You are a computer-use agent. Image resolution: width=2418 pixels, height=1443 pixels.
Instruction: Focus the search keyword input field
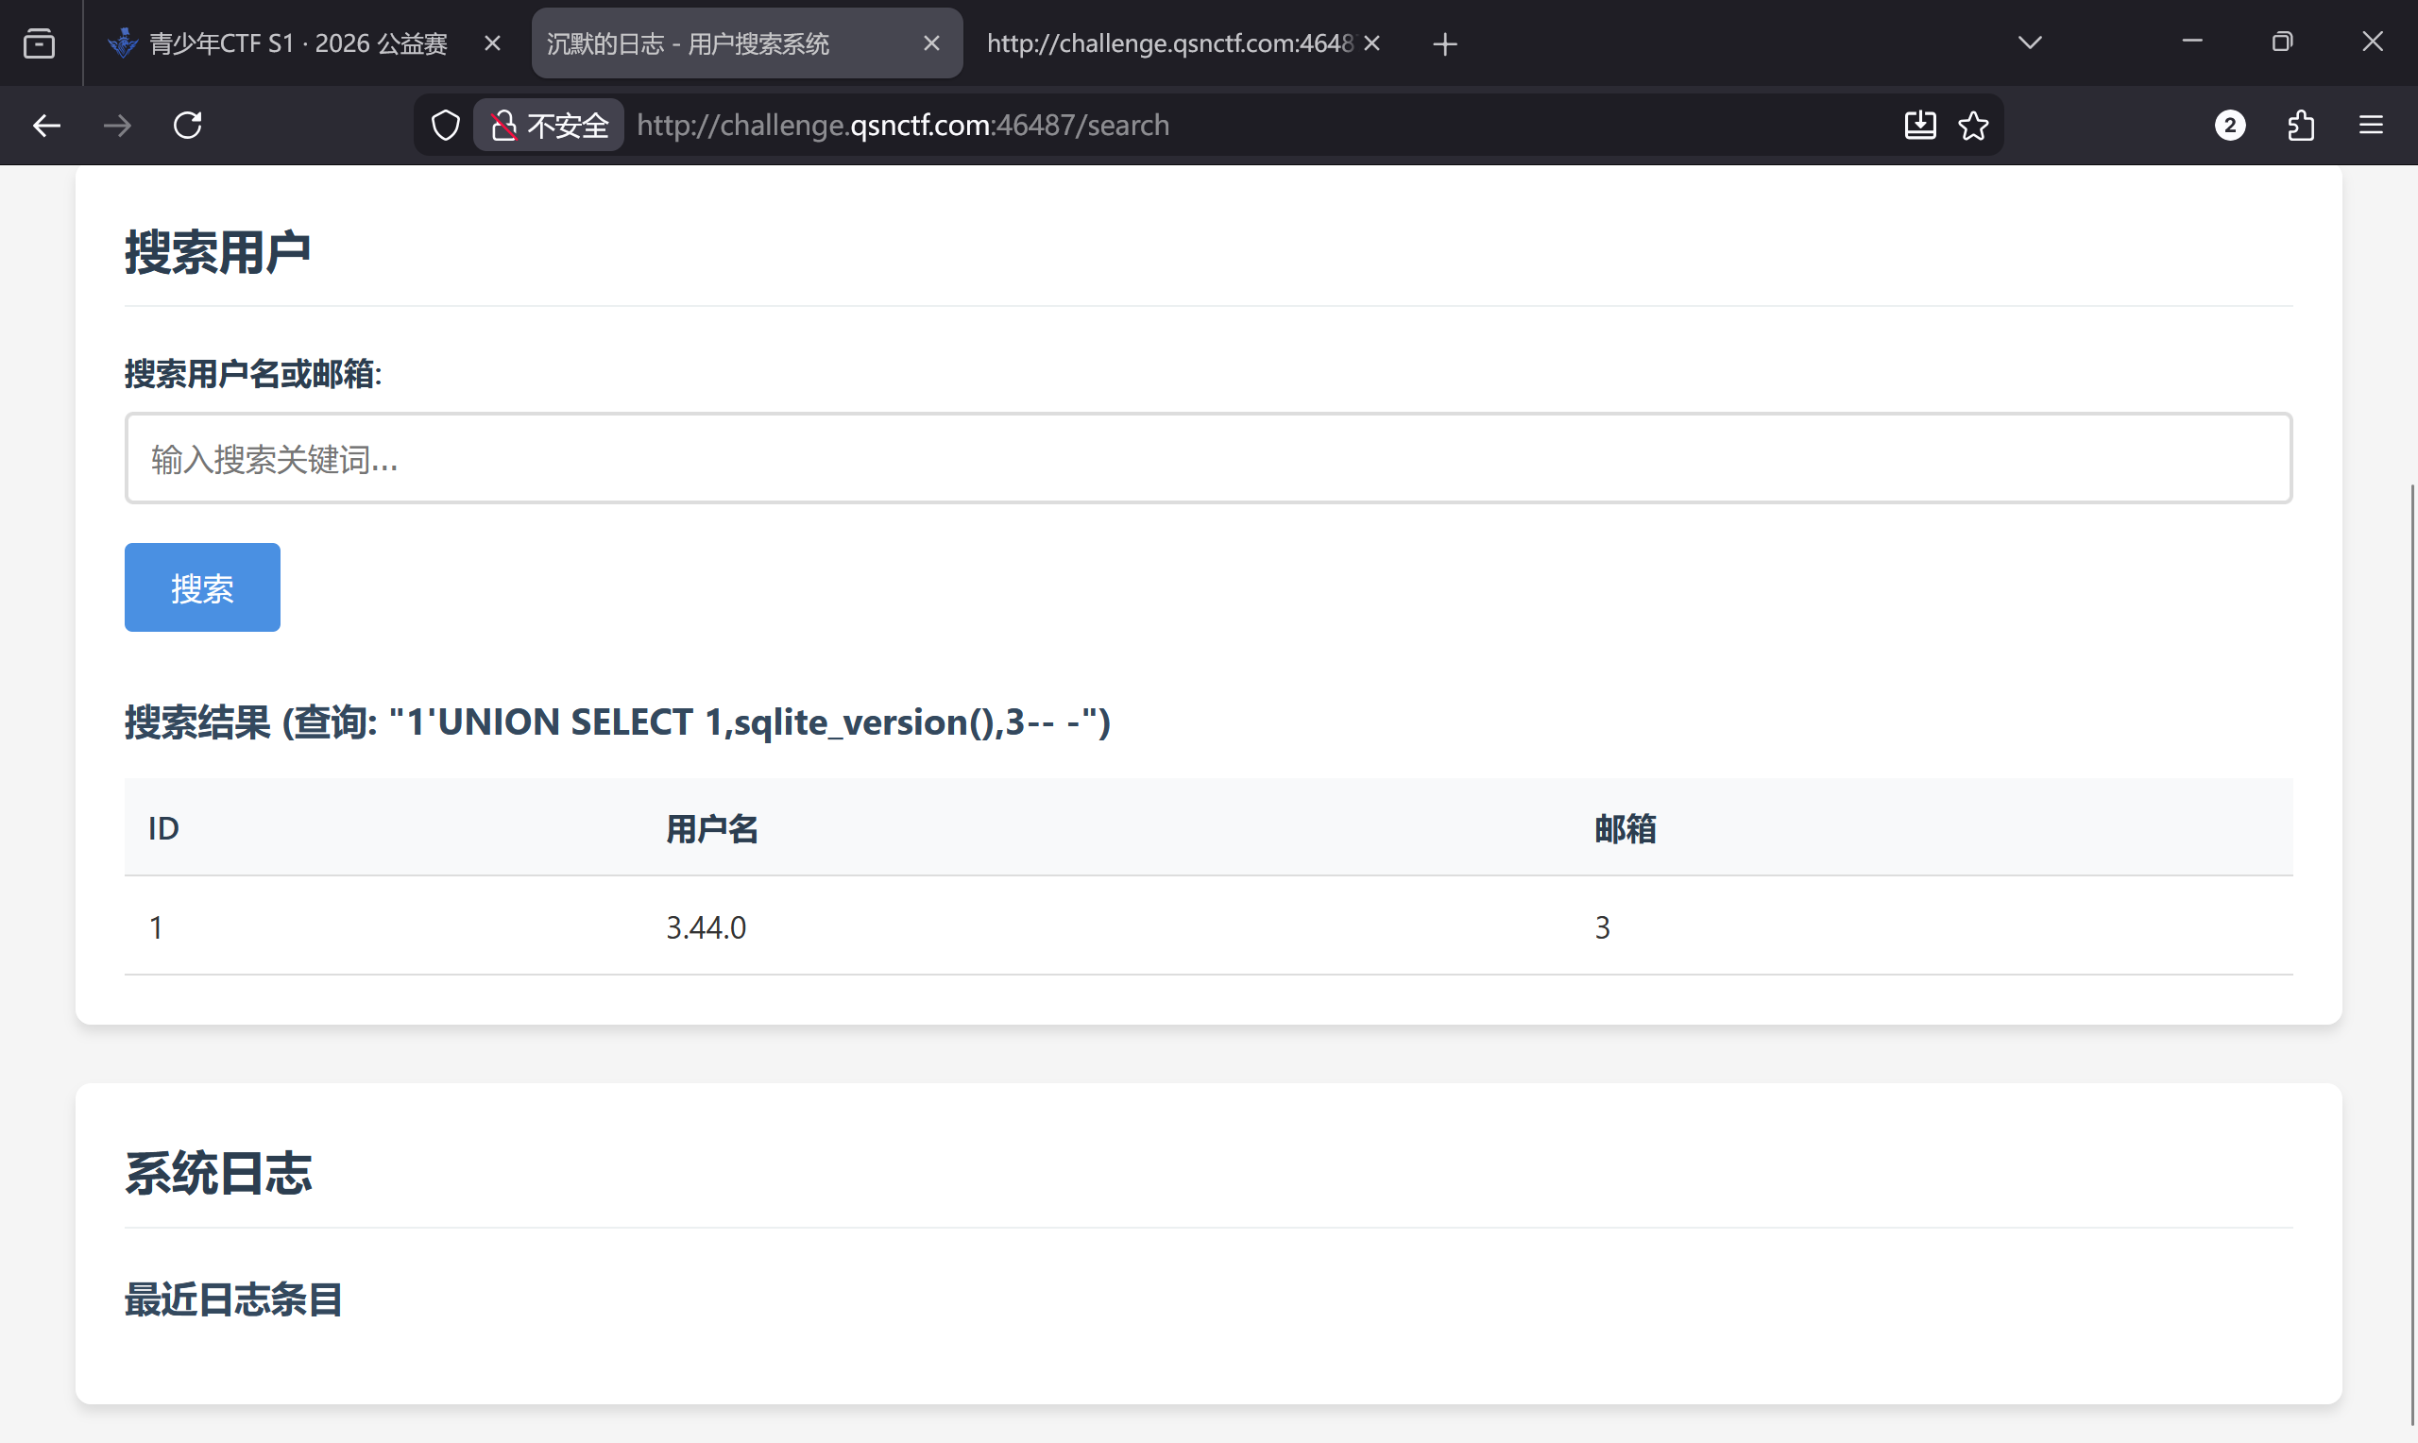[x=1207, y=458]
